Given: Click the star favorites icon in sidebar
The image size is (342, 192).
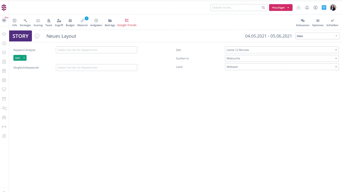Looking at the screenshot, I should point(4,34).
